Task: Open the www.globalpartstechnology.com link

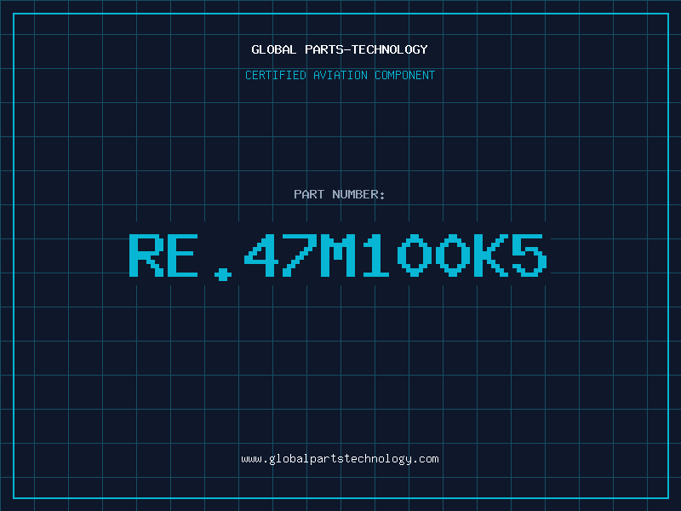Action: click(x=340, y=459)
